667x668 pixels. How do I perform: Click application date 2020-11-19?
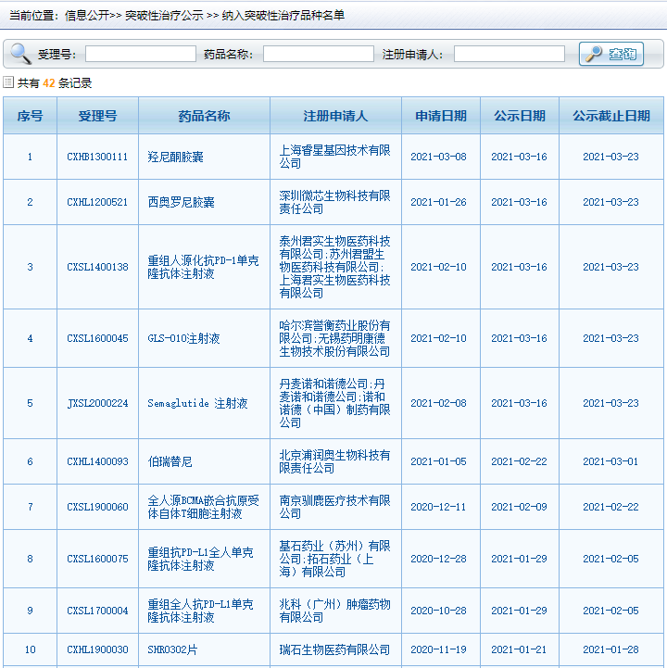(438, 649)
